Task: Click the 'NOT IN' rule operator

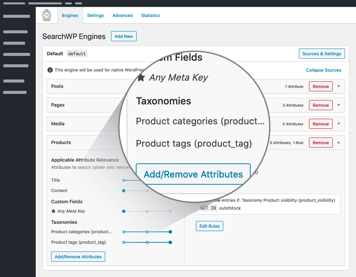Action: point(208,208)
